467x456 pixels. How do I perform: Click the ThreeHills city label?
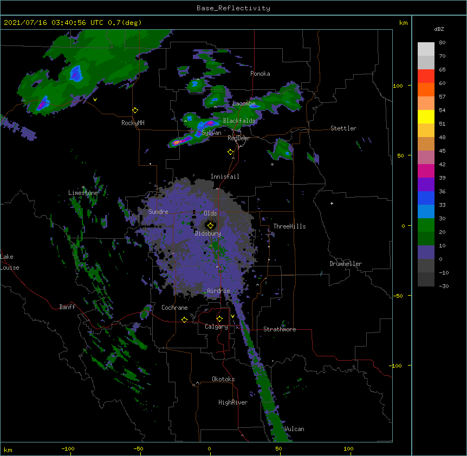click(x=289, y=226)
